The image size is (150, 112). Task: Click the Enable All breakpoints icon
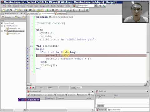pos(67,95)
